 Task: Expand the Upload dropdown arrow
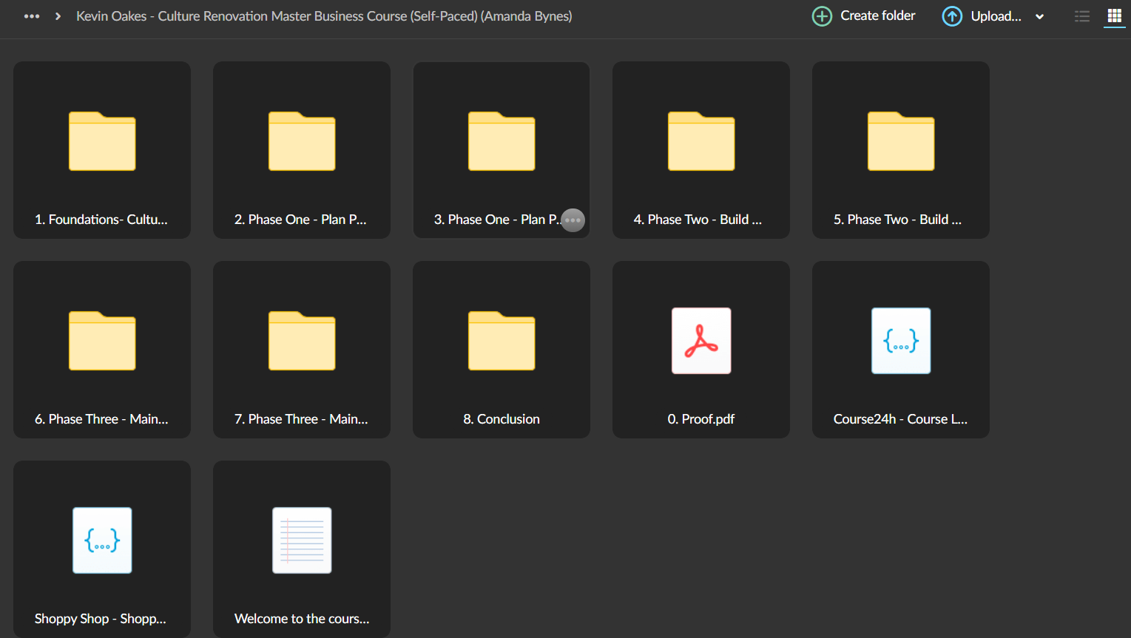pyautogui.click(x=1039, y=17)
